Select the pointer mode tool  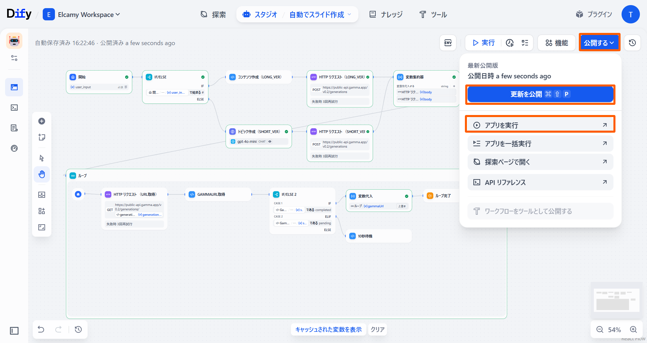[42, 158]
